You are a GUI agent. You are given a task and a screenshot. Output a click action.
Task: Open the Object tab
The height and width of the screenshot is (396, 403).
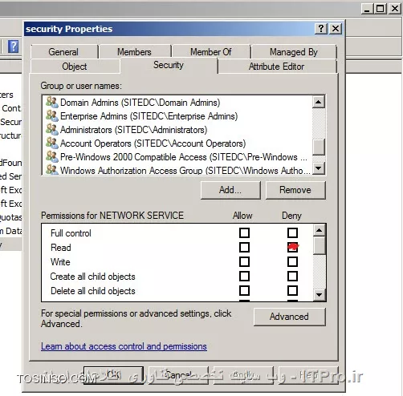75,67
